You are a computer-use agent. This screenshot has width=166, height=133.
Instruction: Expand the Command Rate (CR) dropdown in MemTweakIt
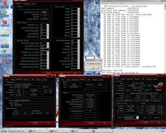[48, 37]
